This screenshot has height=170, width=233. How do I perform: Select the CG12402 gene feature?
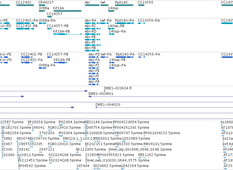pyautogui.click(x=25, y=5)
